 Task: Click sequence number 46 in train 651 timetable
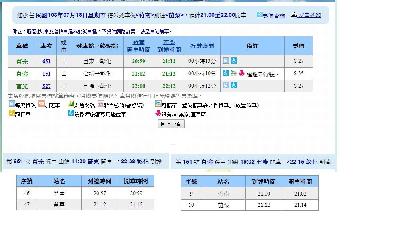(x=27, y=193)
